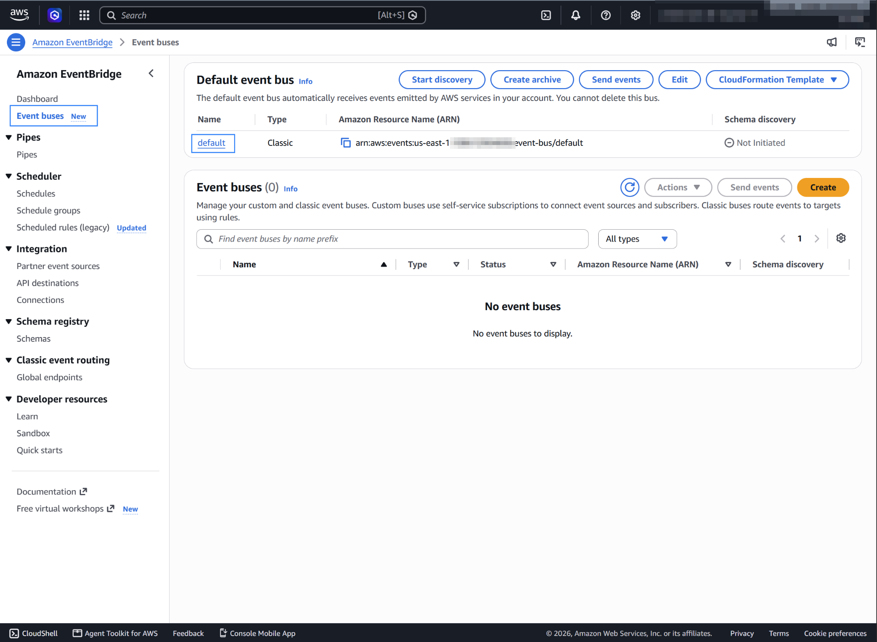Open table preferences gear icon
The image size is (877, 642).
pyautogui.click(x=841, y=238)
